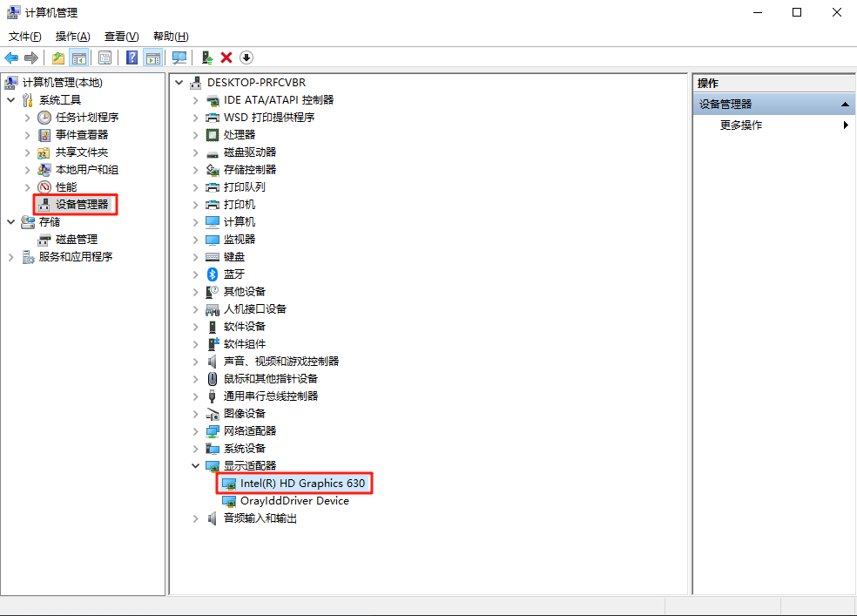Click the Bluetooth icon next to 蓝牙
The width and height of the screenshot is (857, 616).
213,274
